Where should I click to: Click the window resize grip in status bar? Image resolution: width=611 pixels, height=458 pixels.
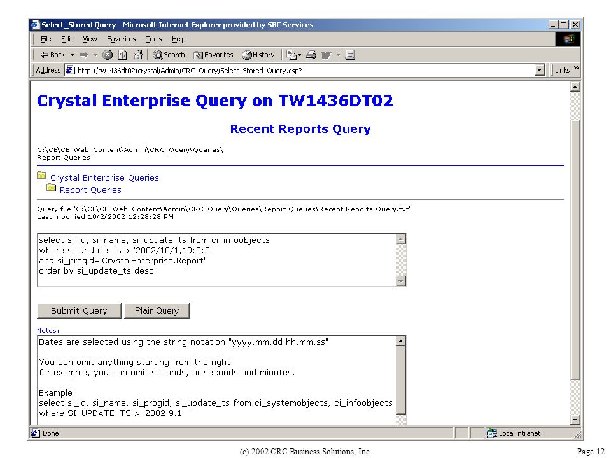pos(577,434)
